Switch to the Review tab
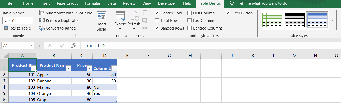341x103 pixels. pos(129,3)
